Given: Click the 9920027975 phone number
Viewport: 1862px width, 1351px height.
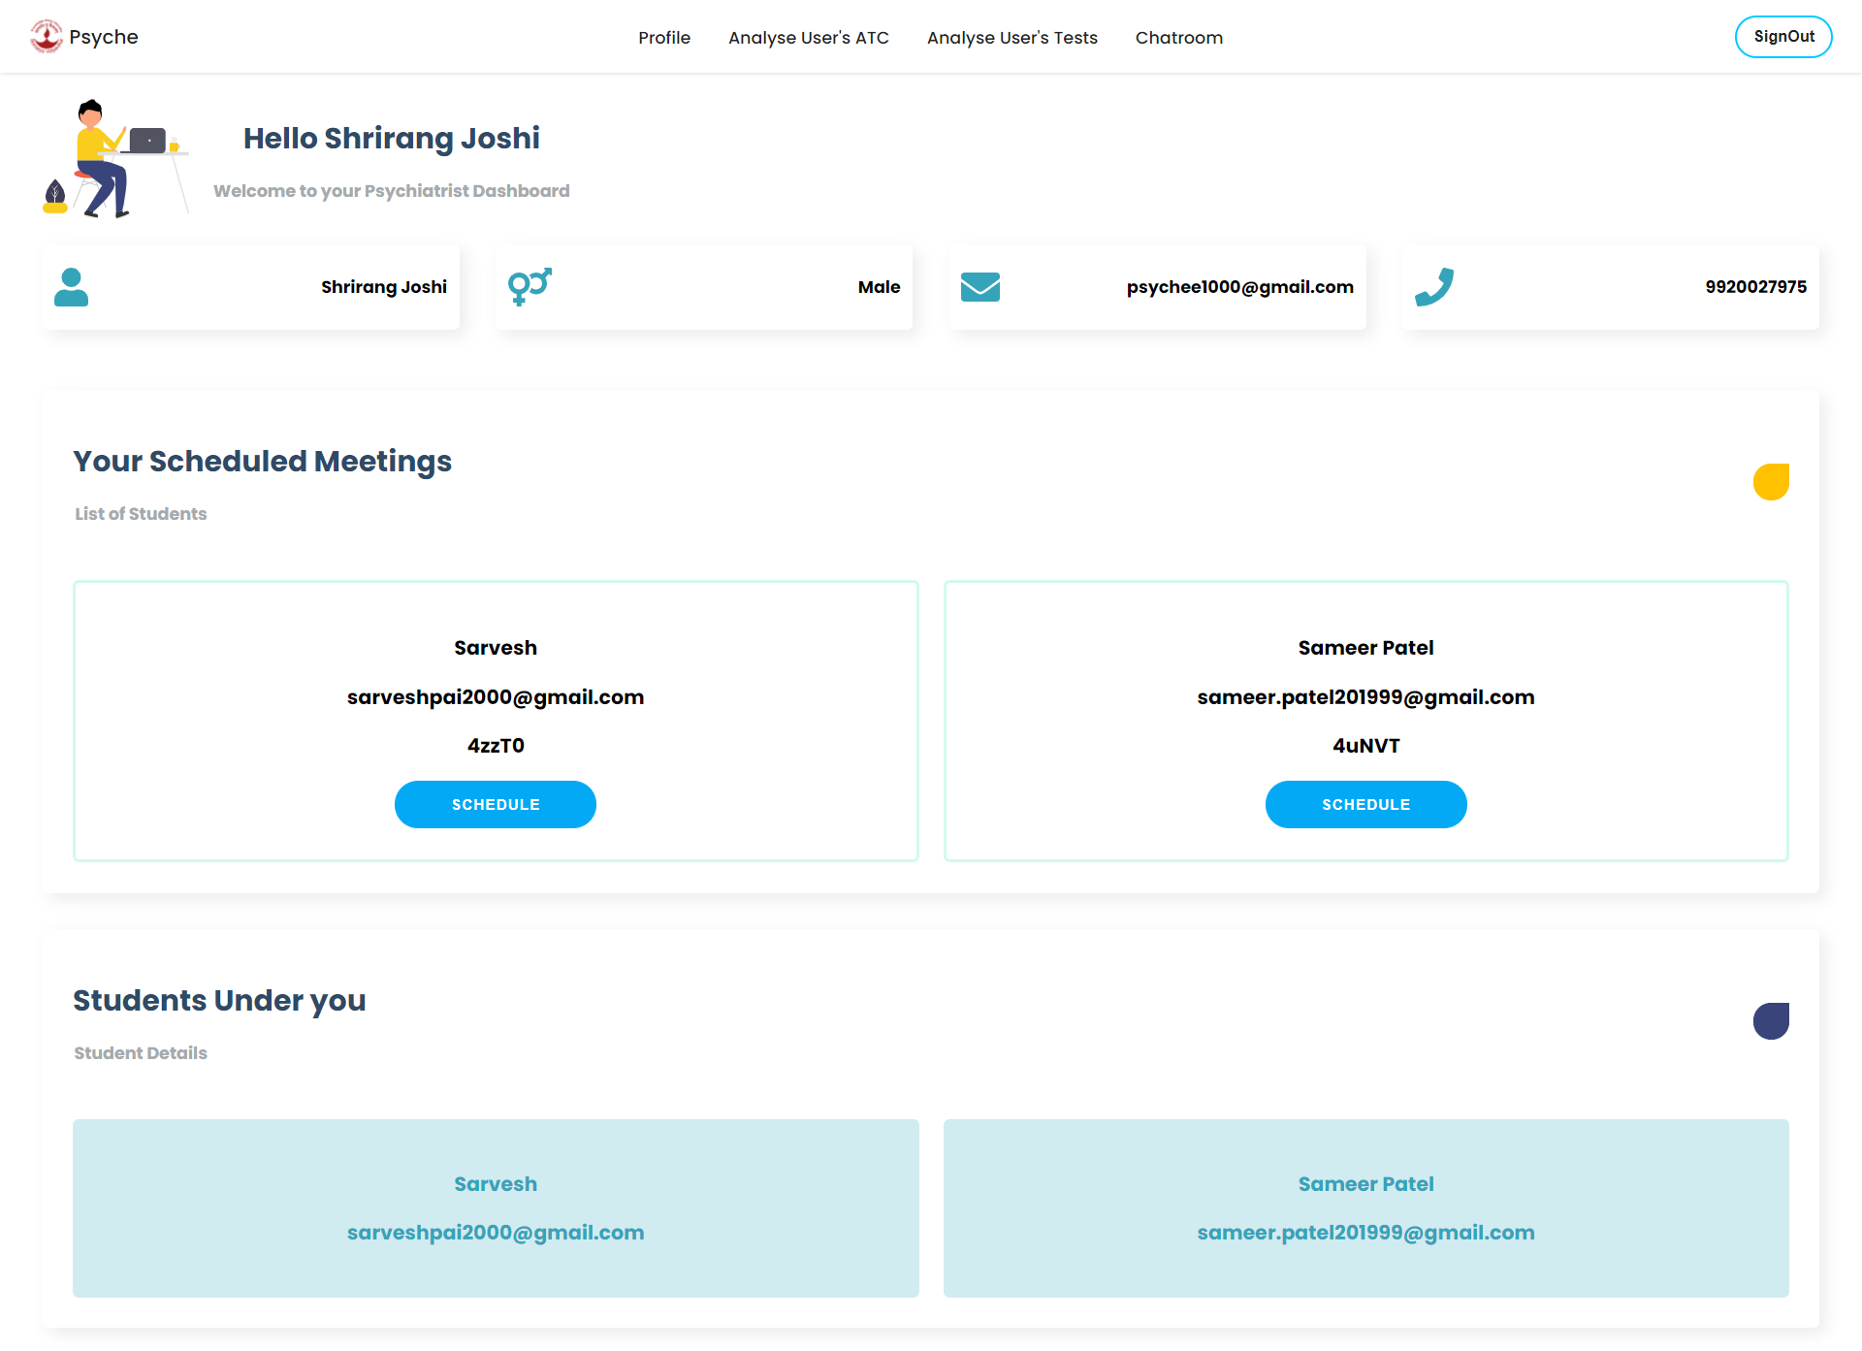Looking at the screenshot, I should tap(1755, 287).
